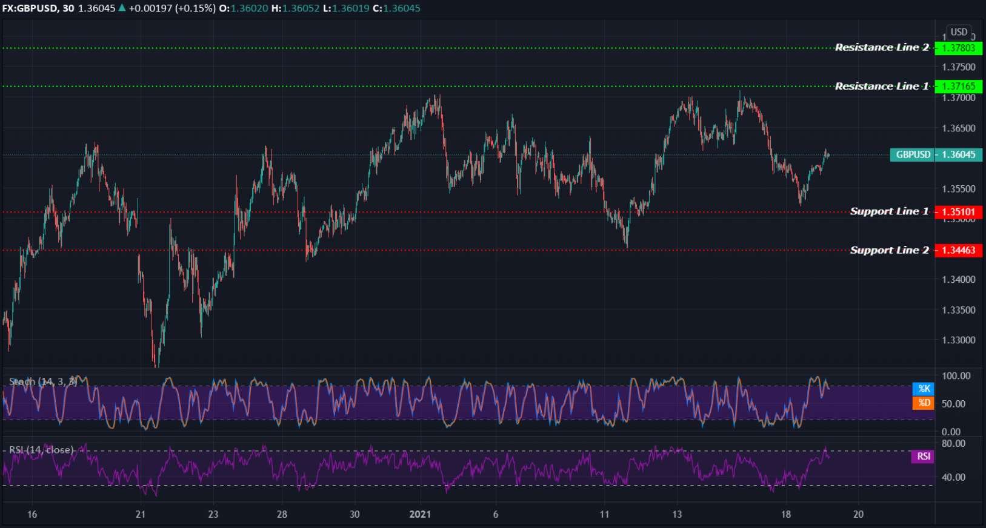Viewport: 986px width, 528px height.
Task: Click the 1.35500 price scale value
Action: tap(959, 189)
